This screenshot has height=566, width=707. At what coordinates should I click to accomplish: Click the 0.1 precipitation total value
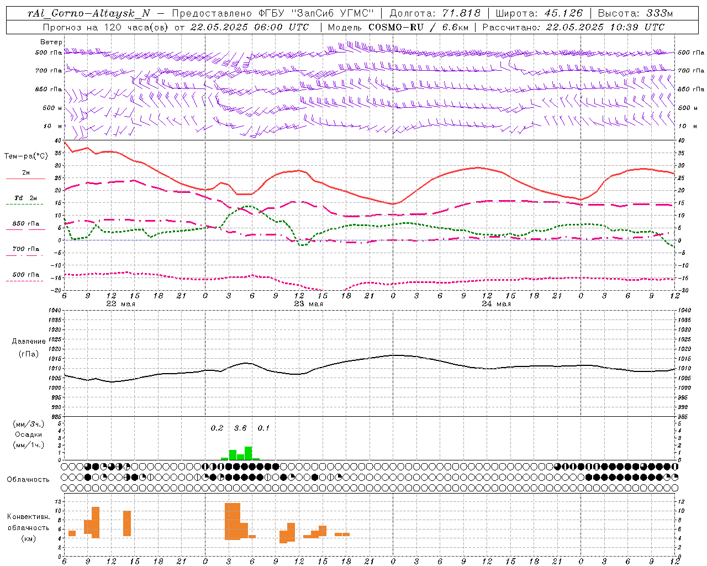point(263,428)
